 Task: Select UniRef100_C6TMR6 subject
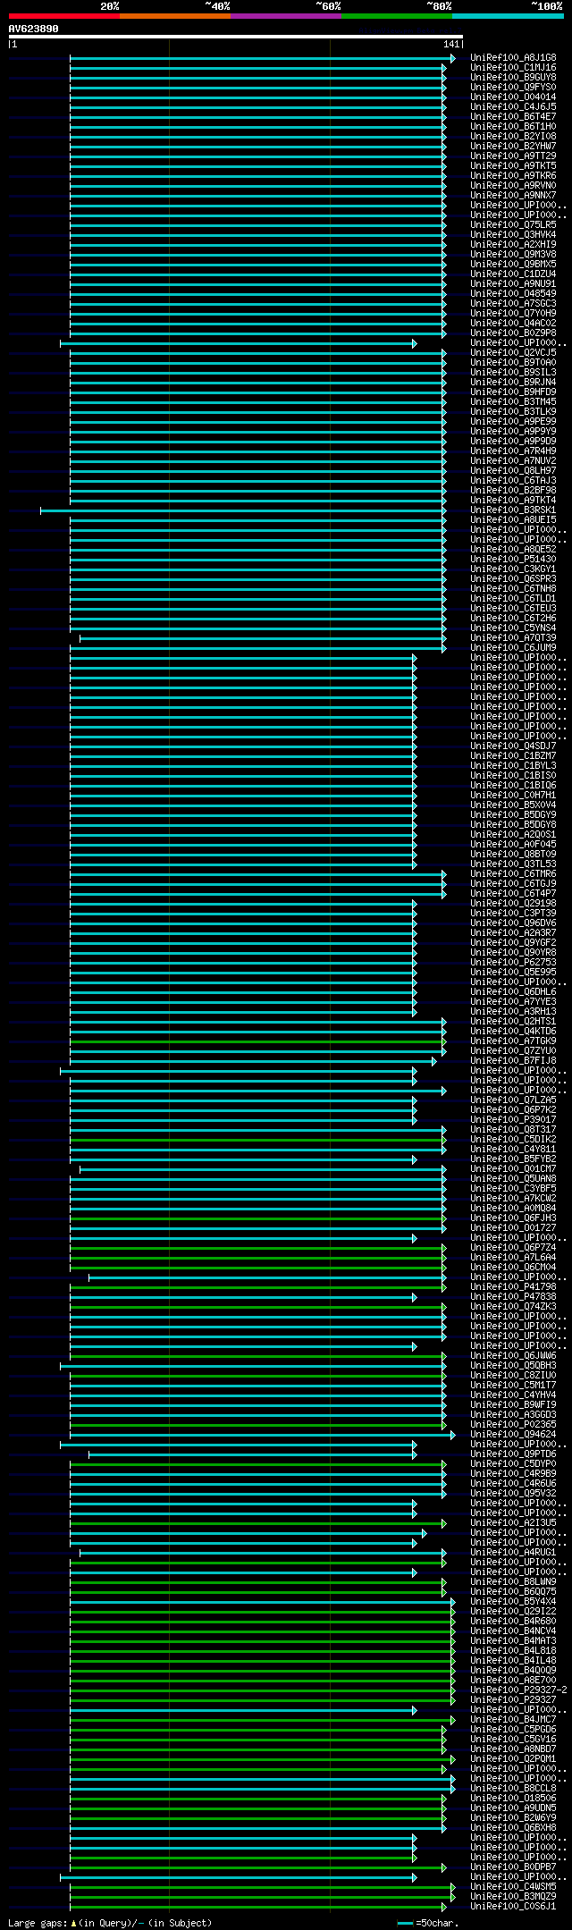pos(513,874)
